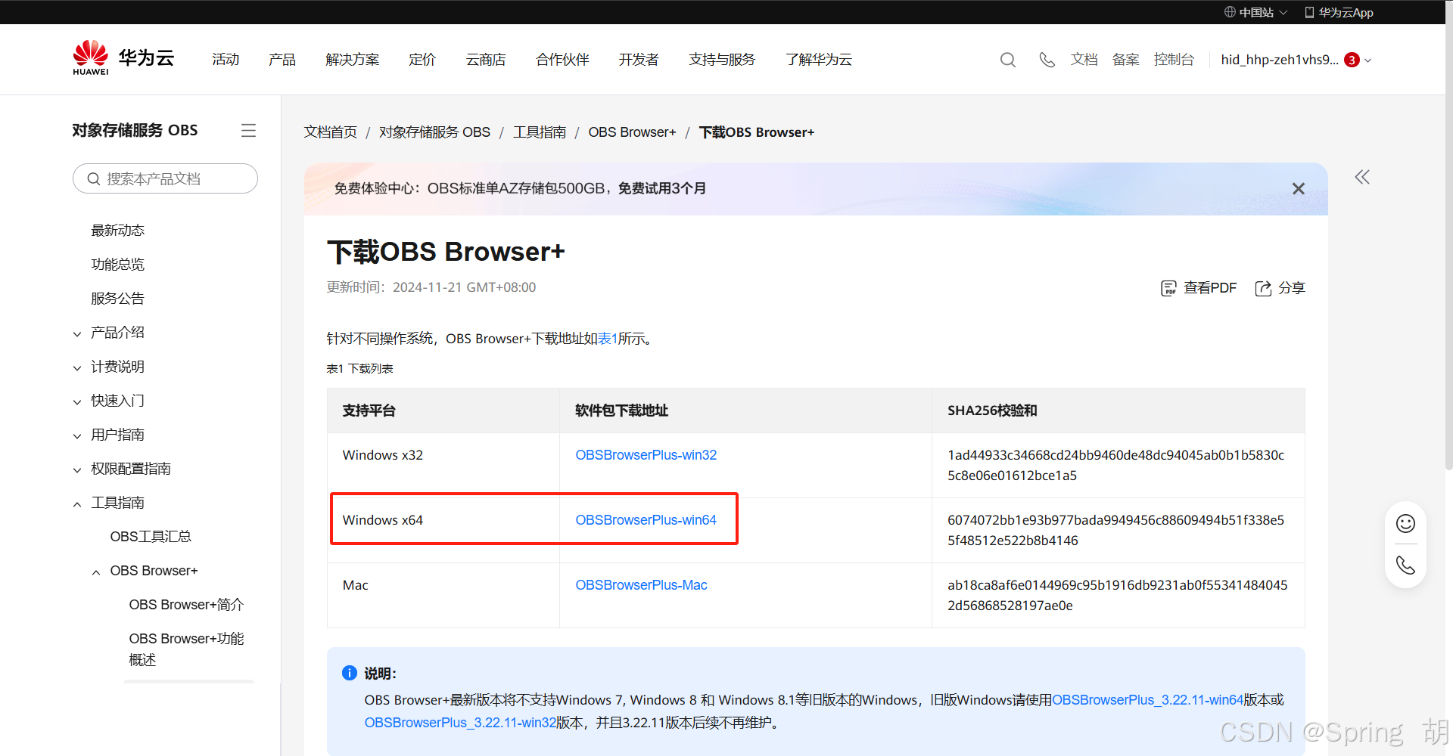Go to 文档首页 breadcrumb
This screenshot has width=1453, height=756.
coord(331,132)
